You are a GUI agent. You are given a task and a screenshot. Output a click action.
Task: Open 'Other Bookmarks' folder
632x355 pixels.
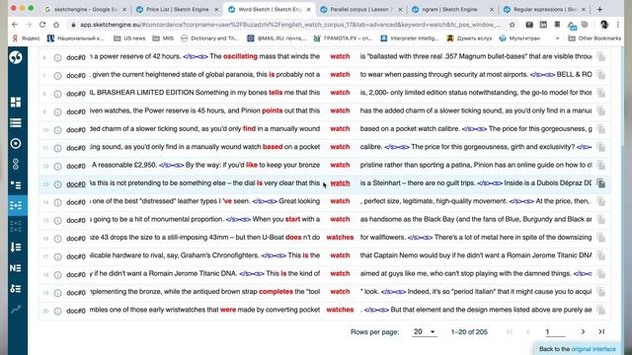594,38
